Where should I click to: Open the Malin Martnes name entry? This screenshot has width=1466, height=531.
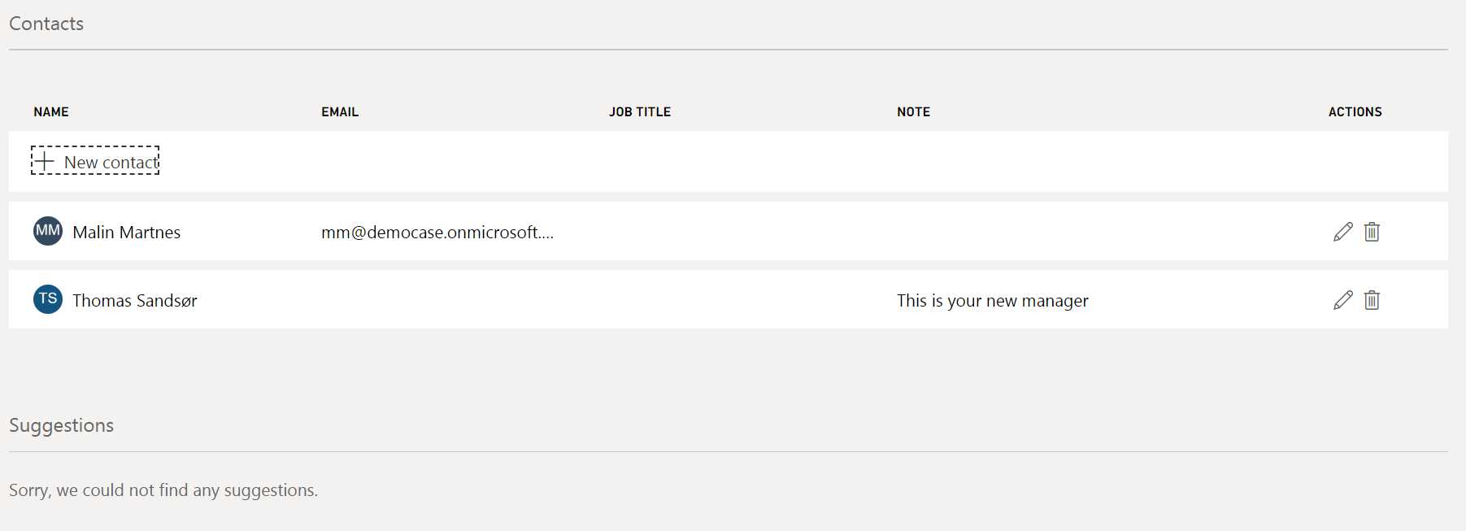127,233
